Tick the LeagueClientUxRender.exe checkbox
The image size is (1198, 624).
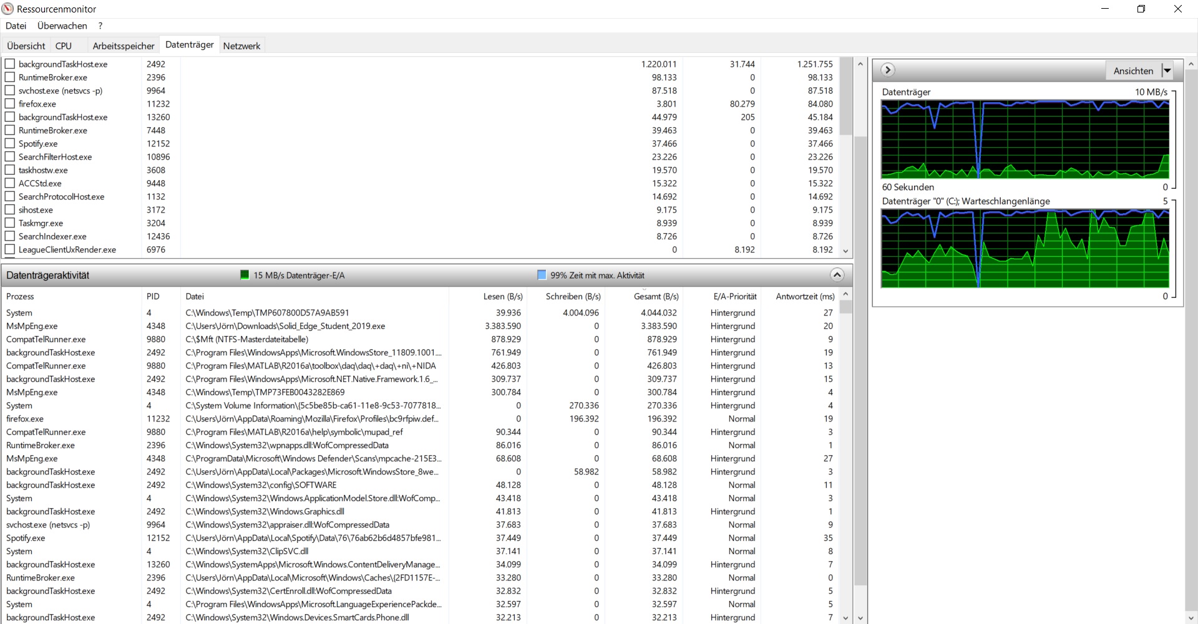pos(10,249)
